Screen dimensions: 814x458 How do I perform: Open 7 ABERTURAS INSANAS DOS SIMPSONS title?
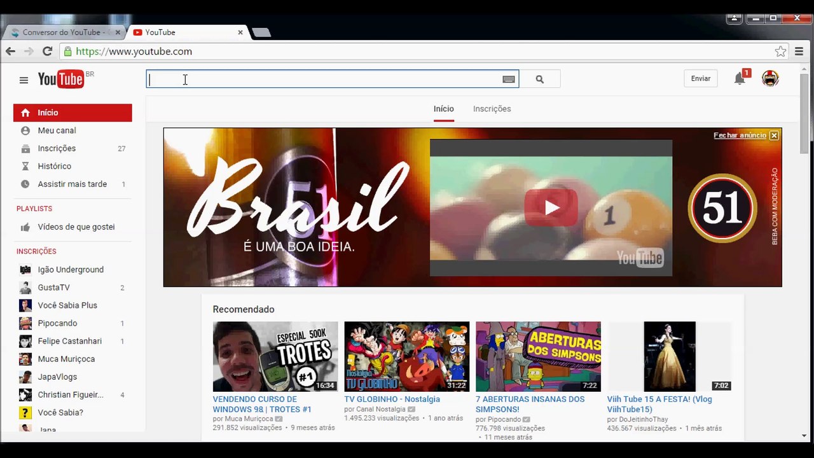pos(530,405)
